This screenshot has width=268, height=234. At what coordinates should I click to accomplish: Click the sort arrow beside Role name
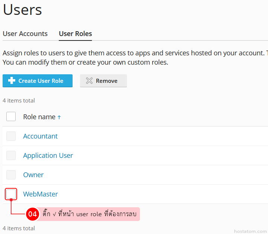point(59,117)
